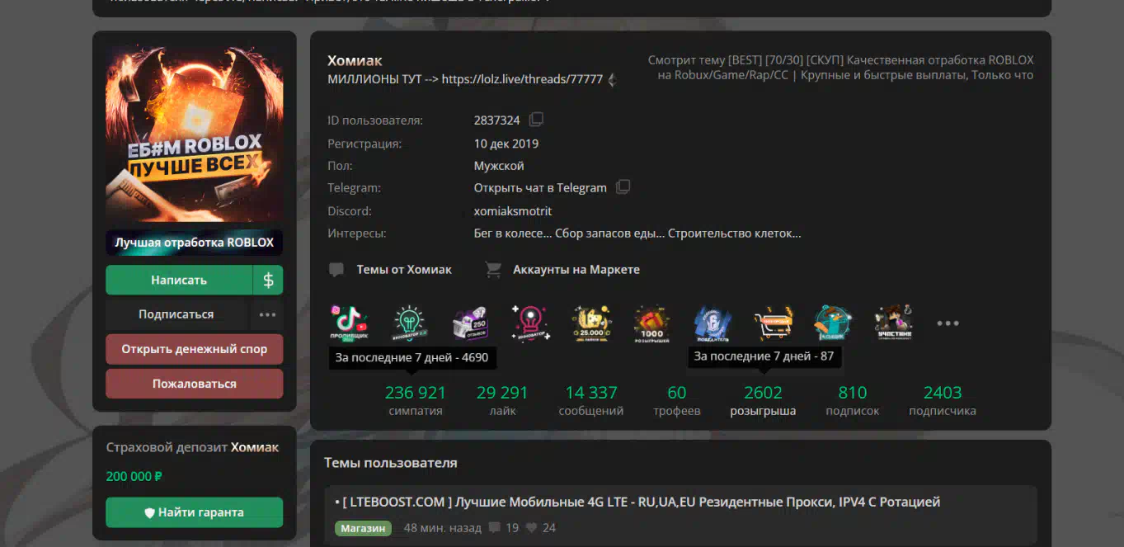
Task: Open more options next to Подписаться
Action: (x=268, y=314)
